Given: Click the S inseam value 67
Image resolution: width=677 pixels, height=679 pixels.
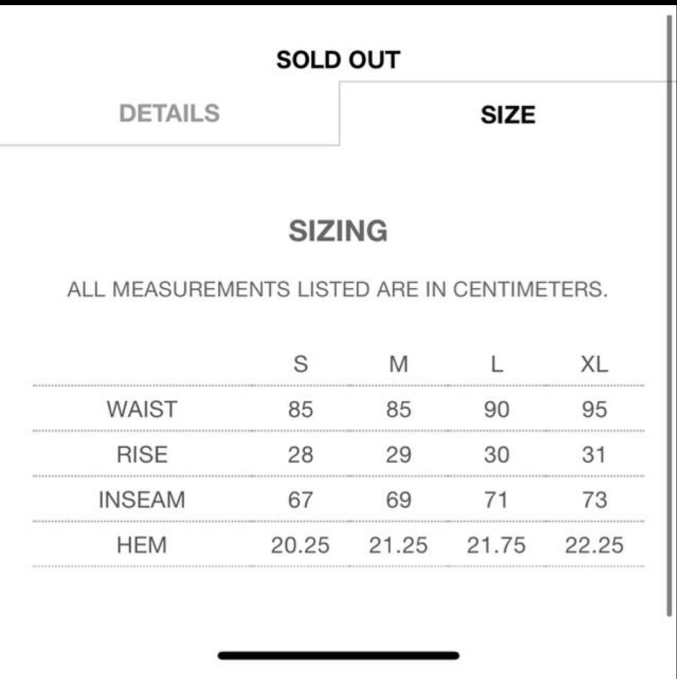Looking at the screenshot, I should pos(300,500).
